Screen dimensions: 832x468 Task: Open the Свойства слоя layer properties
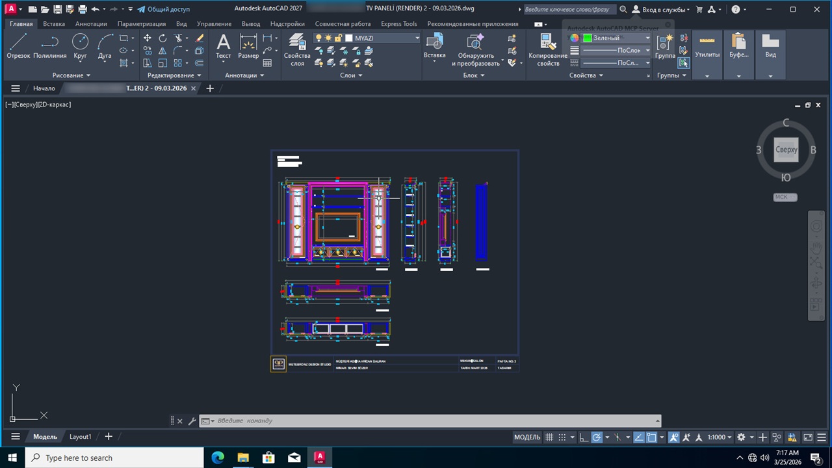[297, 50]
